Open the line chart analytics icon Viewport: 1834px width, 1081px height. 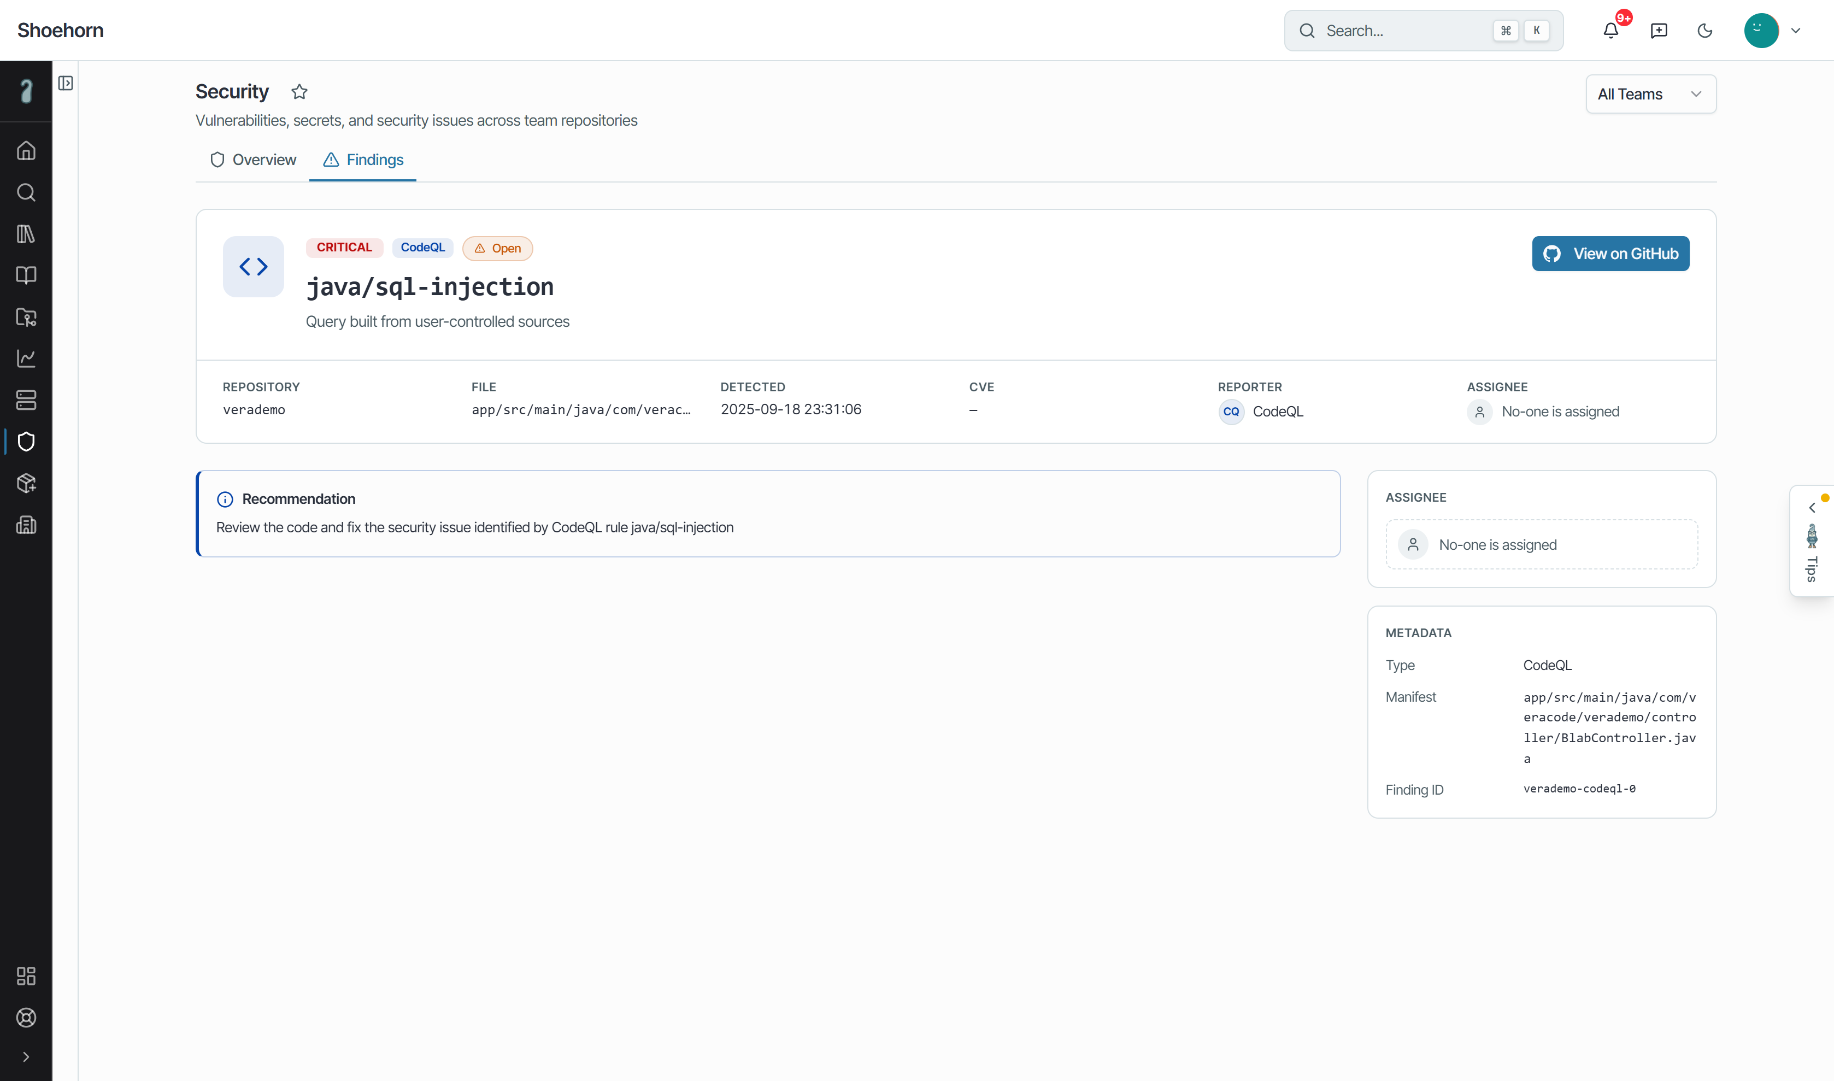[26, 359]
